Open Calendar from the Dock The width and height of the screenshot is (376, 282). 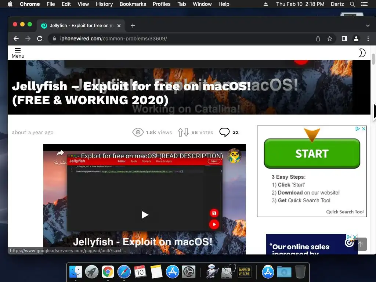[x=140, y=272]
